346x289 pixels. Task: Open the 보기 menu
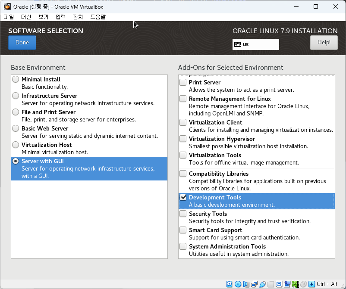(x=43, y=17)
